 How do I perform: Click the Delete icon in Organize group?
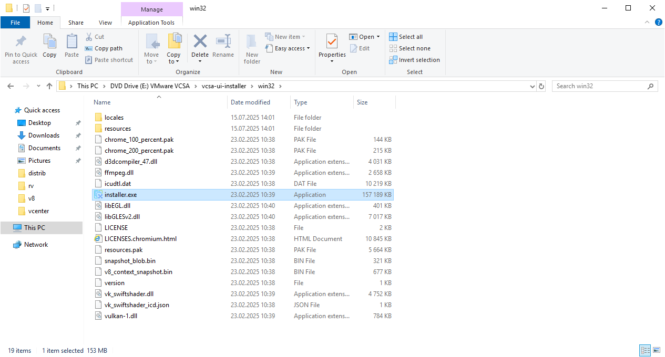click(200, 42)
